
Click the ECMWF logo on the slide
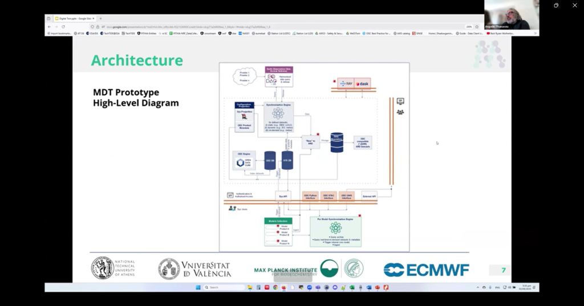(426, 270)
